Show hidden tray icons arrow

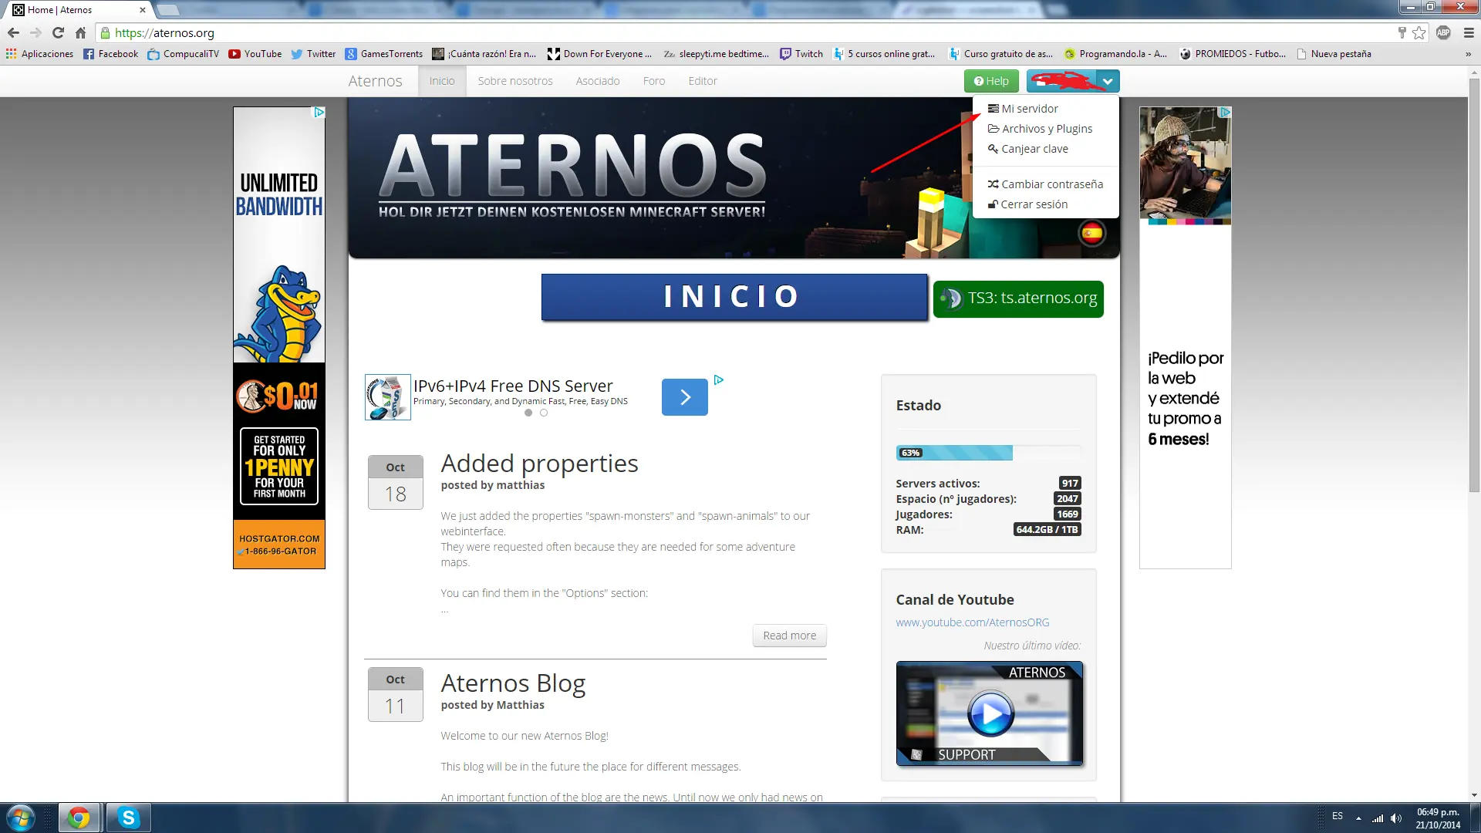click(x=1358, y=818)
